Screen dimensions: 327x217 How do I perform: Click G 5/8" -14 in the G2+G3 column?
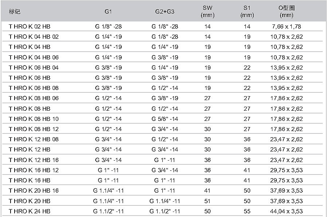coord(165,119)
